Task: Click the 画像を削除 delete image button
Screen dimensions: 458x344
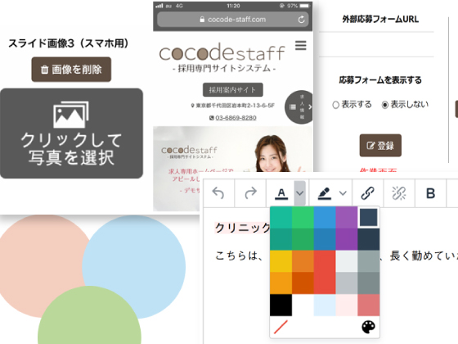Action: 71,70
